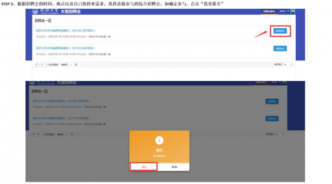The image size is (332, 184).
Task: Click the 大型招聘会 title in the upper screenshot
Action: [70, 11]
